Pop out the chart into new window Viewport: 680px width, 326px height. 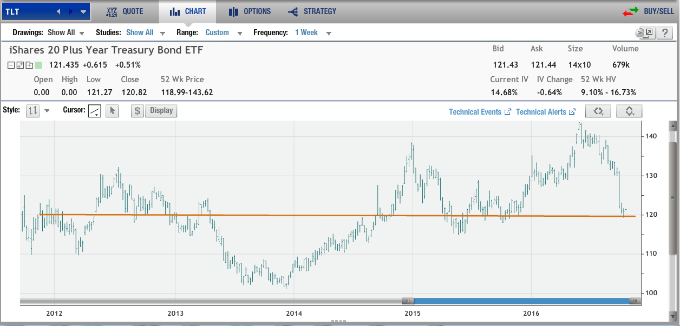[x=648, y=33]
